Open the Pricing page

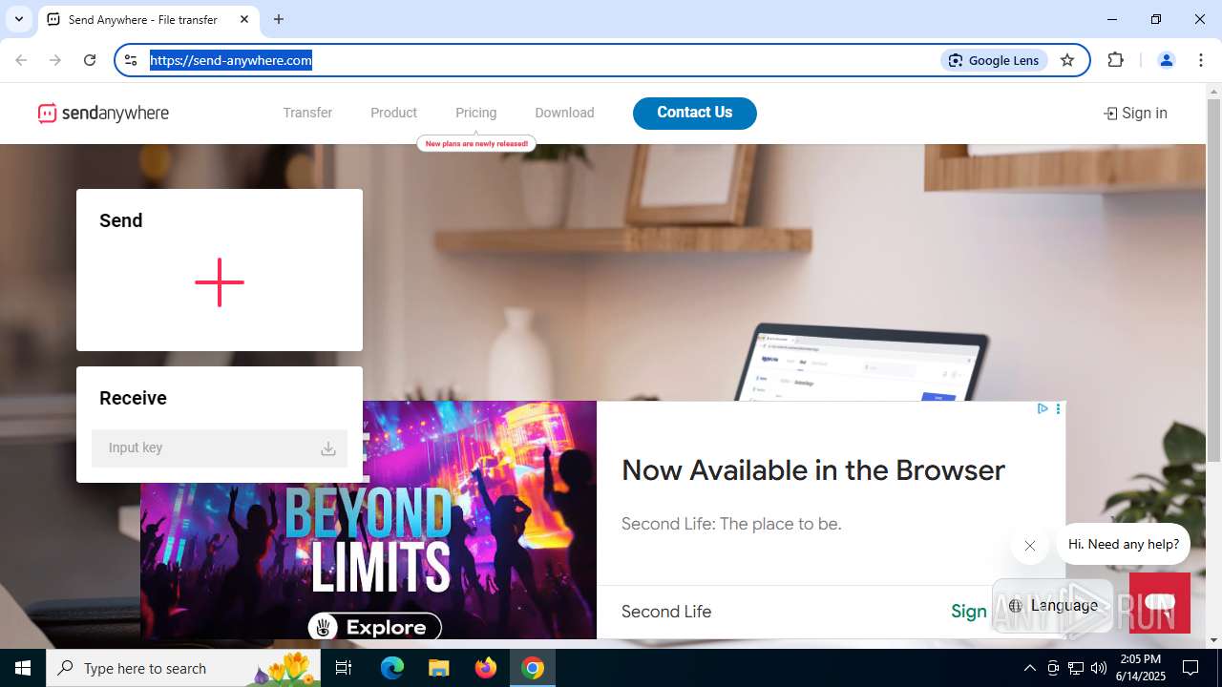click(x=475, y=113)
